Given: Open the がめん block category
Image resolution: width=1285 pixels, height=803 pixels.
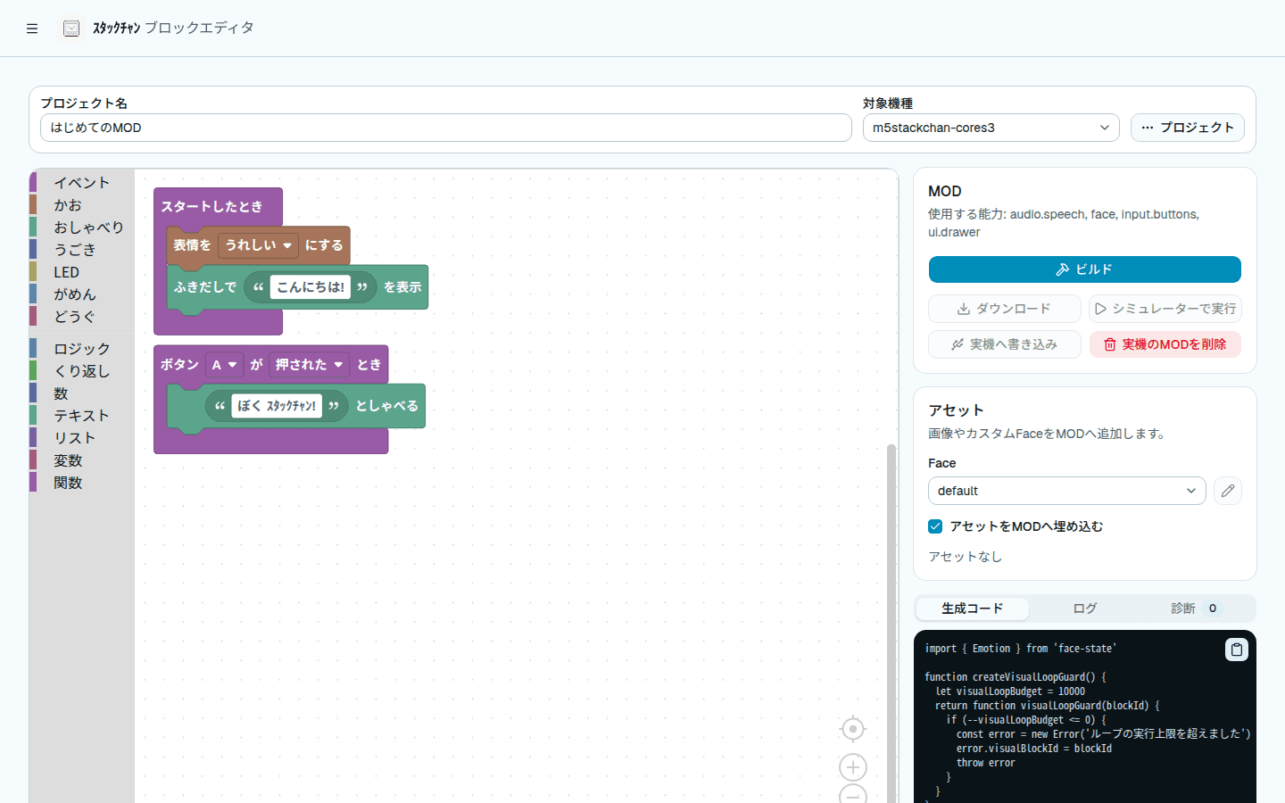Looking at the screenshot, I should [x=81, y=294].
